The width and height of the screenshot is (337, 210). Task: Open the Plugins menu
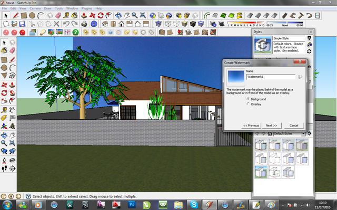point(86,8)
